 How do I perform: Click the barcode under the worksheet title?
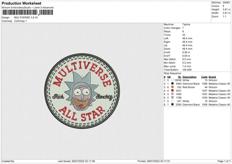27,12
